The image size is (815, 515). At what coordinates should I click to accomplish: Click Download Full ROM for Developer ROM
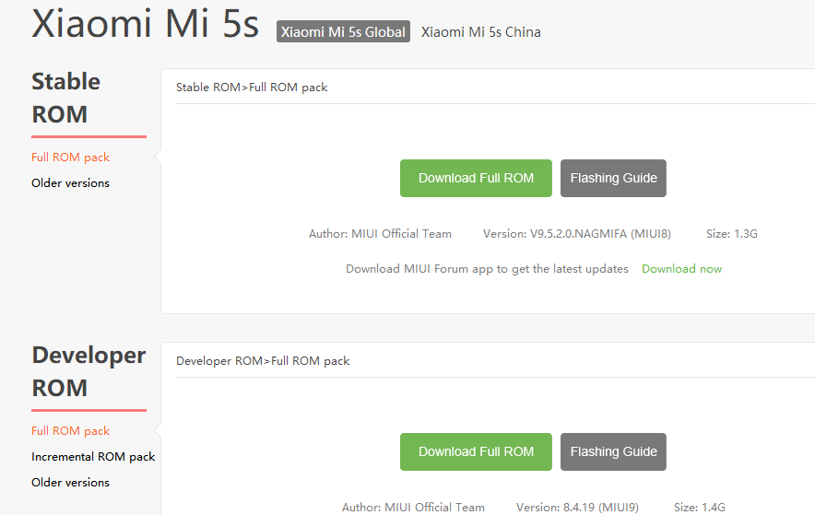476,451
